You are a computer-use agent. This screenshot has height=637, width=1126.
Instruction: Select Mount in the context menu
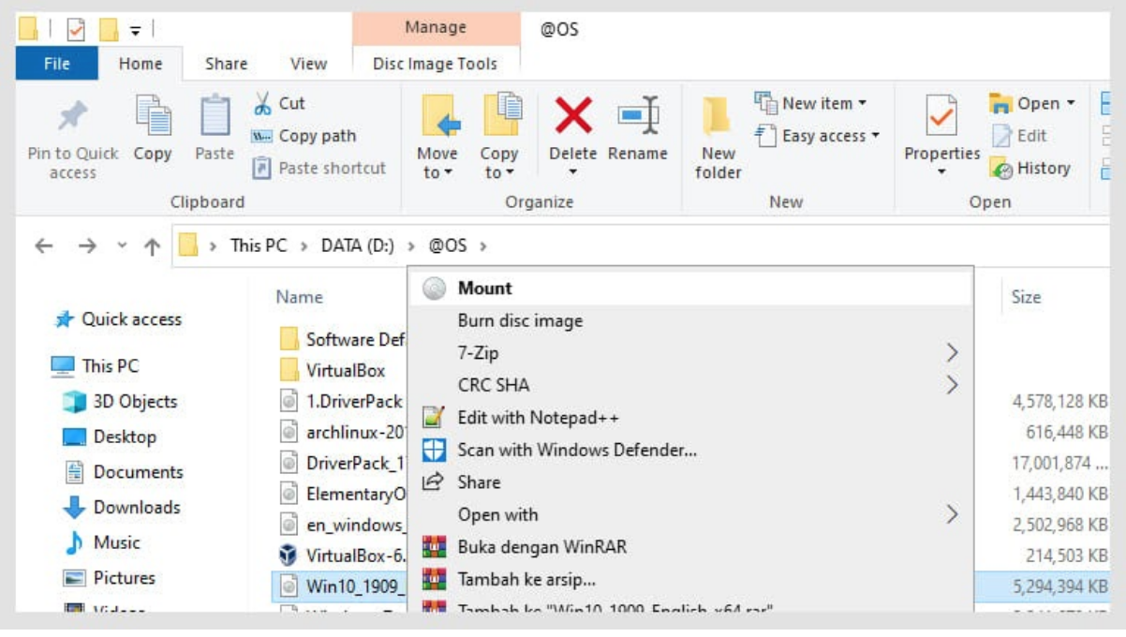(x=690, y=289)
